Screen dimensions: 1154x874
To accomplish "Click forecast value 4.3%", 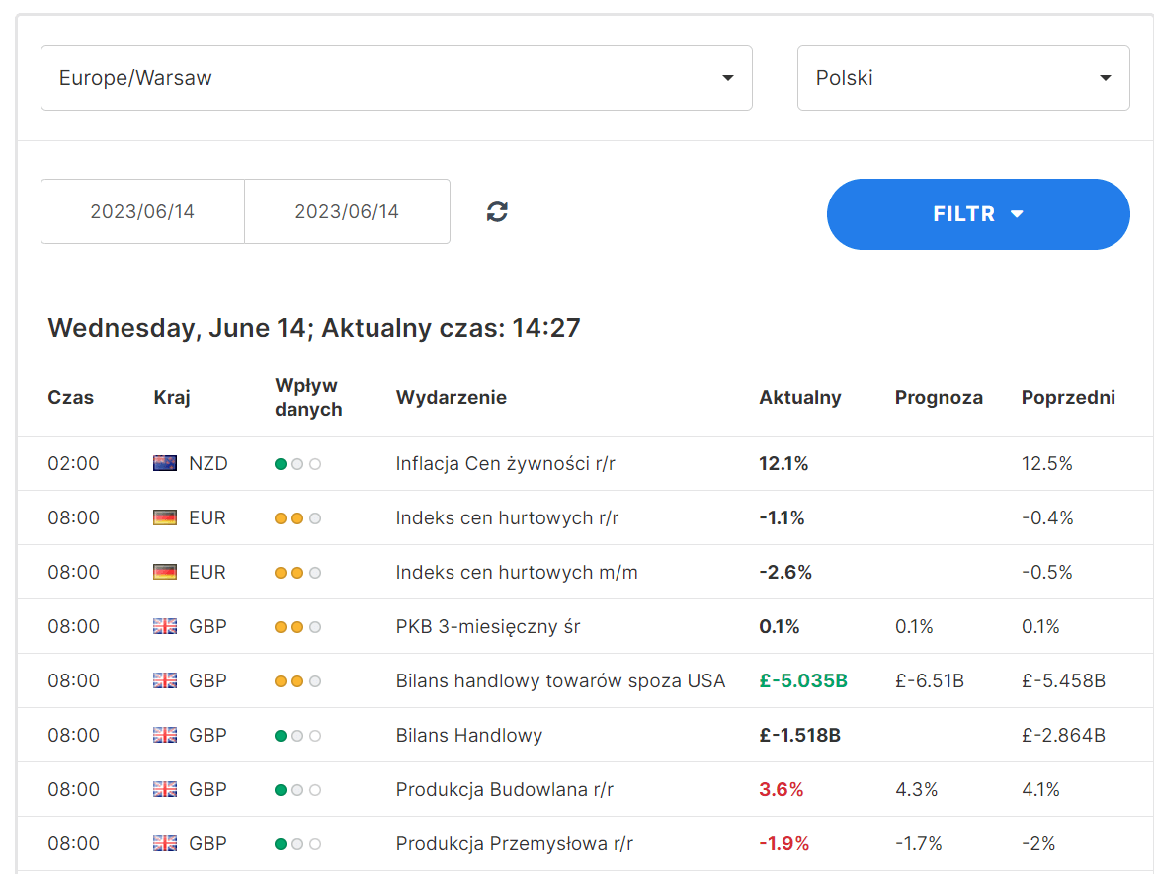I will [x=916, y=790].
